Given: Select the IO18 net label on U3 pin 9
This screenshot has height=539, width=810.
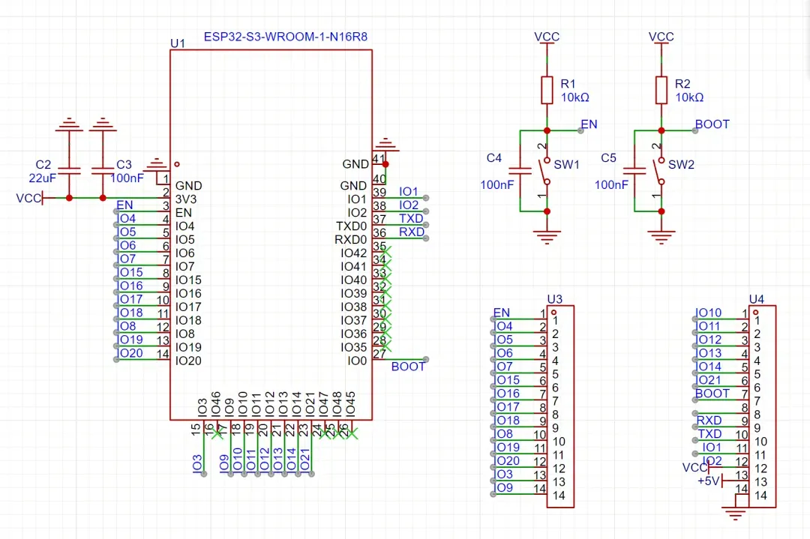Looking at the screenshot, I should (507, 421).
